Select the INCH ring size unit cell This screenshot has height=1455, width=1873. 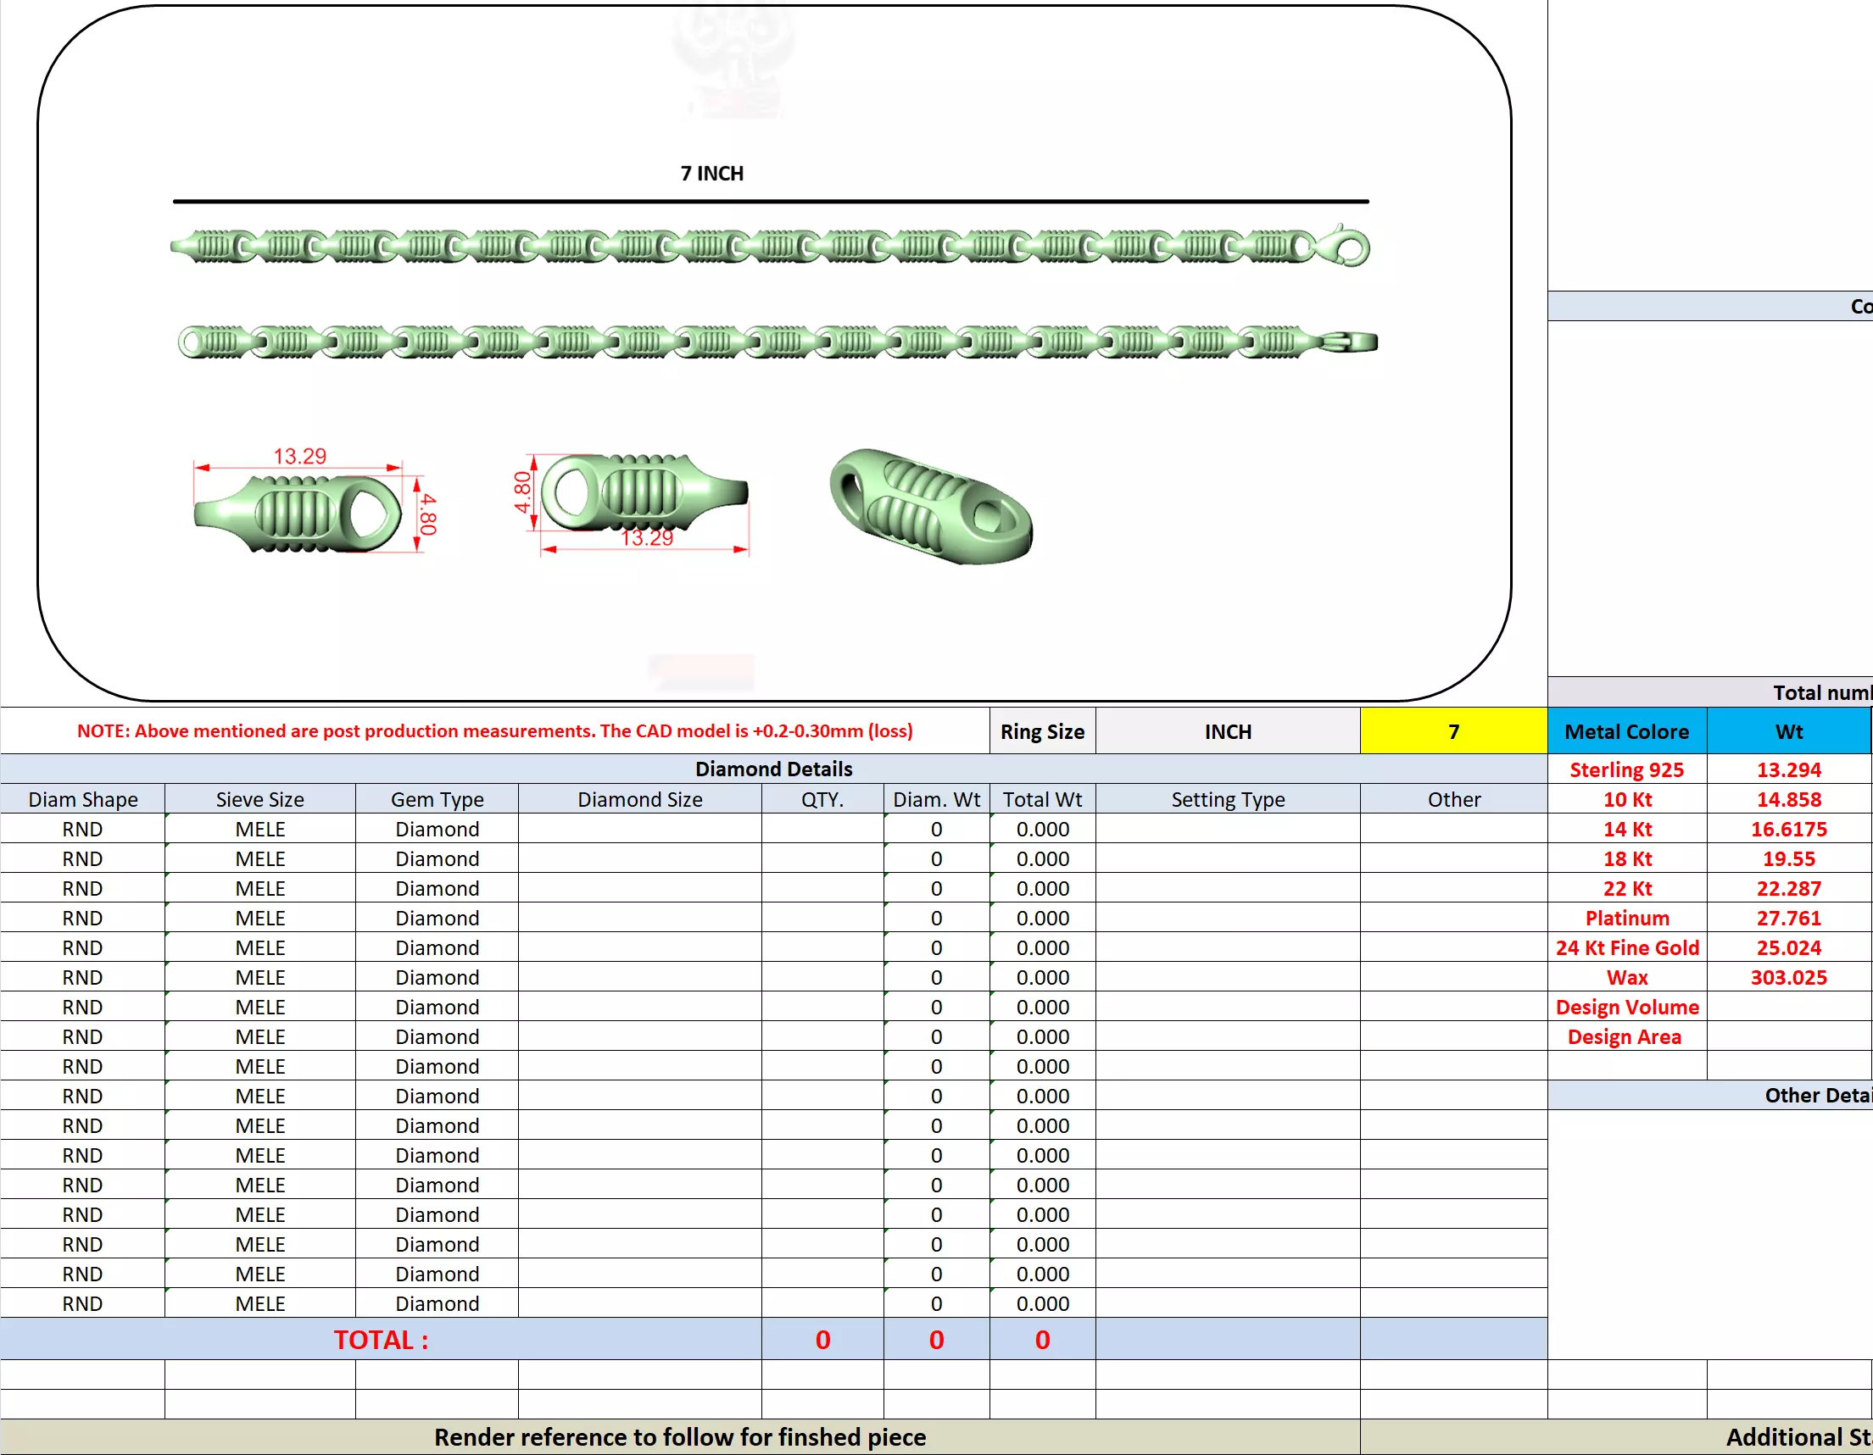(1227, 731)
